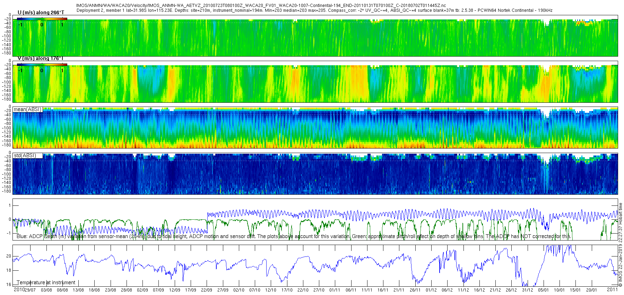Screen dimensions: 624x295
Task: Click the 20/01 date tick label
Action: 592,290
